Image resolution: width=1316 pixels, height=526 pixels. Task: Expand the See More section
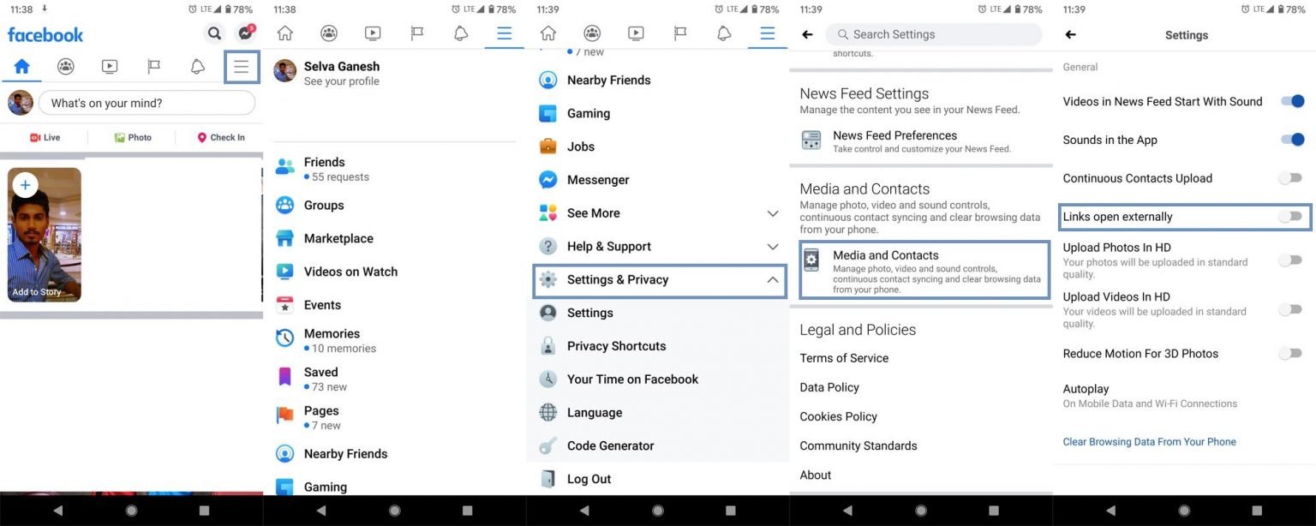pyautogui.click(x=771, y=212)
